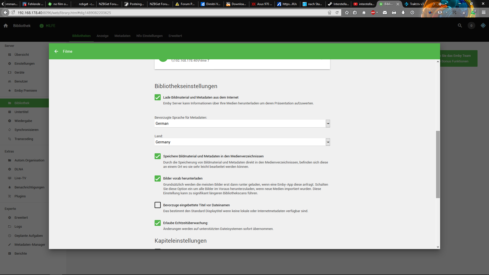Screen dimensions: 489x275
Task: Click the browser downloads arrow icon
Action: (403, 12)
